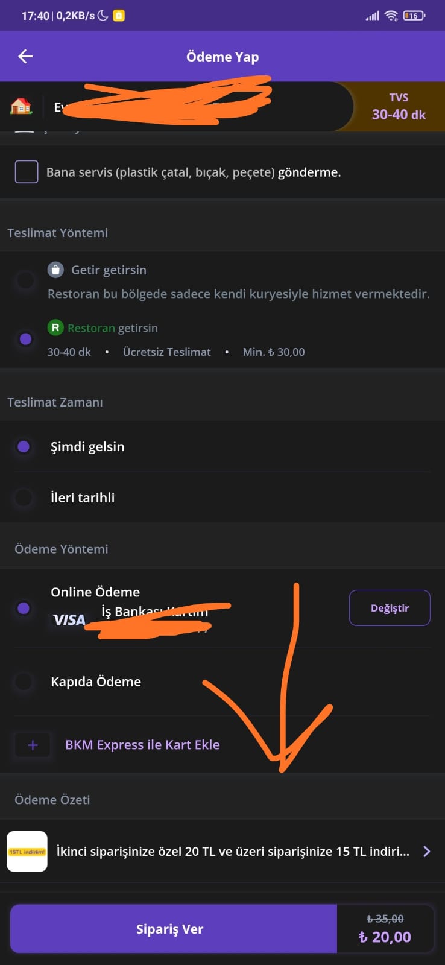Expand the campaign discount chevron arrow
Screen dimensions: 445x965
427,852
